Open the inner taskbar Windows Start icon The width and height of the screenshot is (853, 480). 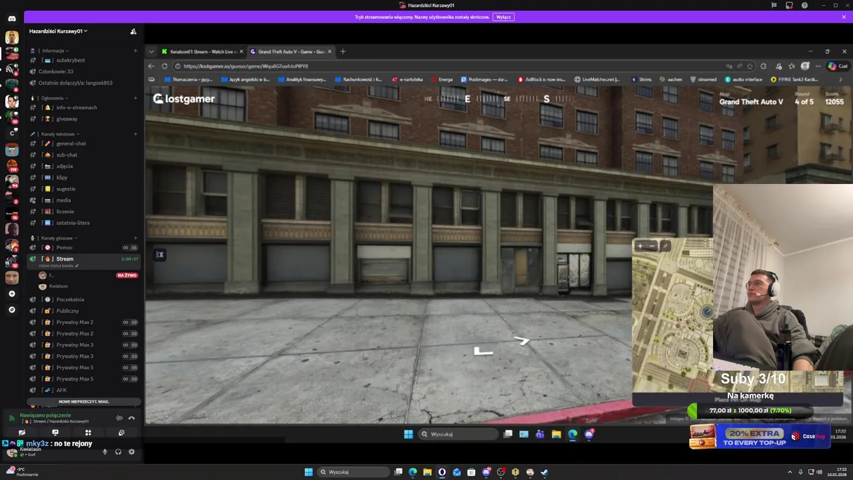[x=408, y=434]
